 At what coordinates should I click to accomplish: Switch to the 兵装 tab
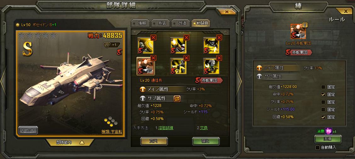pos(160,23)
